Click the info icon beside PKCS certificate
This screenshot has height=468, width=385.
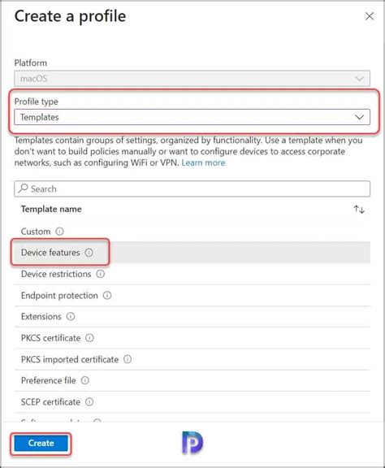pyautogui.click(x=89, y=338)
